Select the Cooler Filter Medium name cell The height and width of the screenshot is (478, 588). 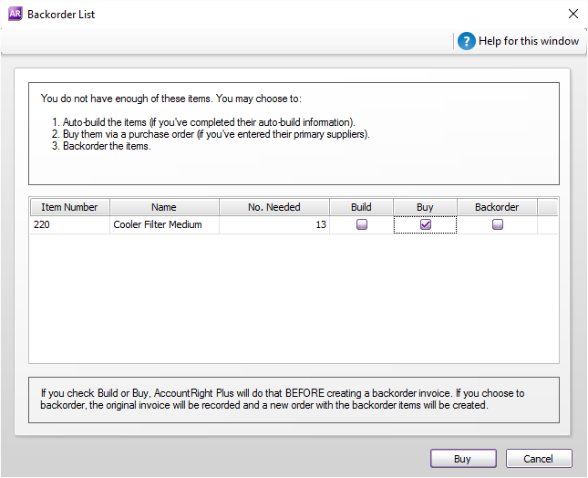[164, 224]
